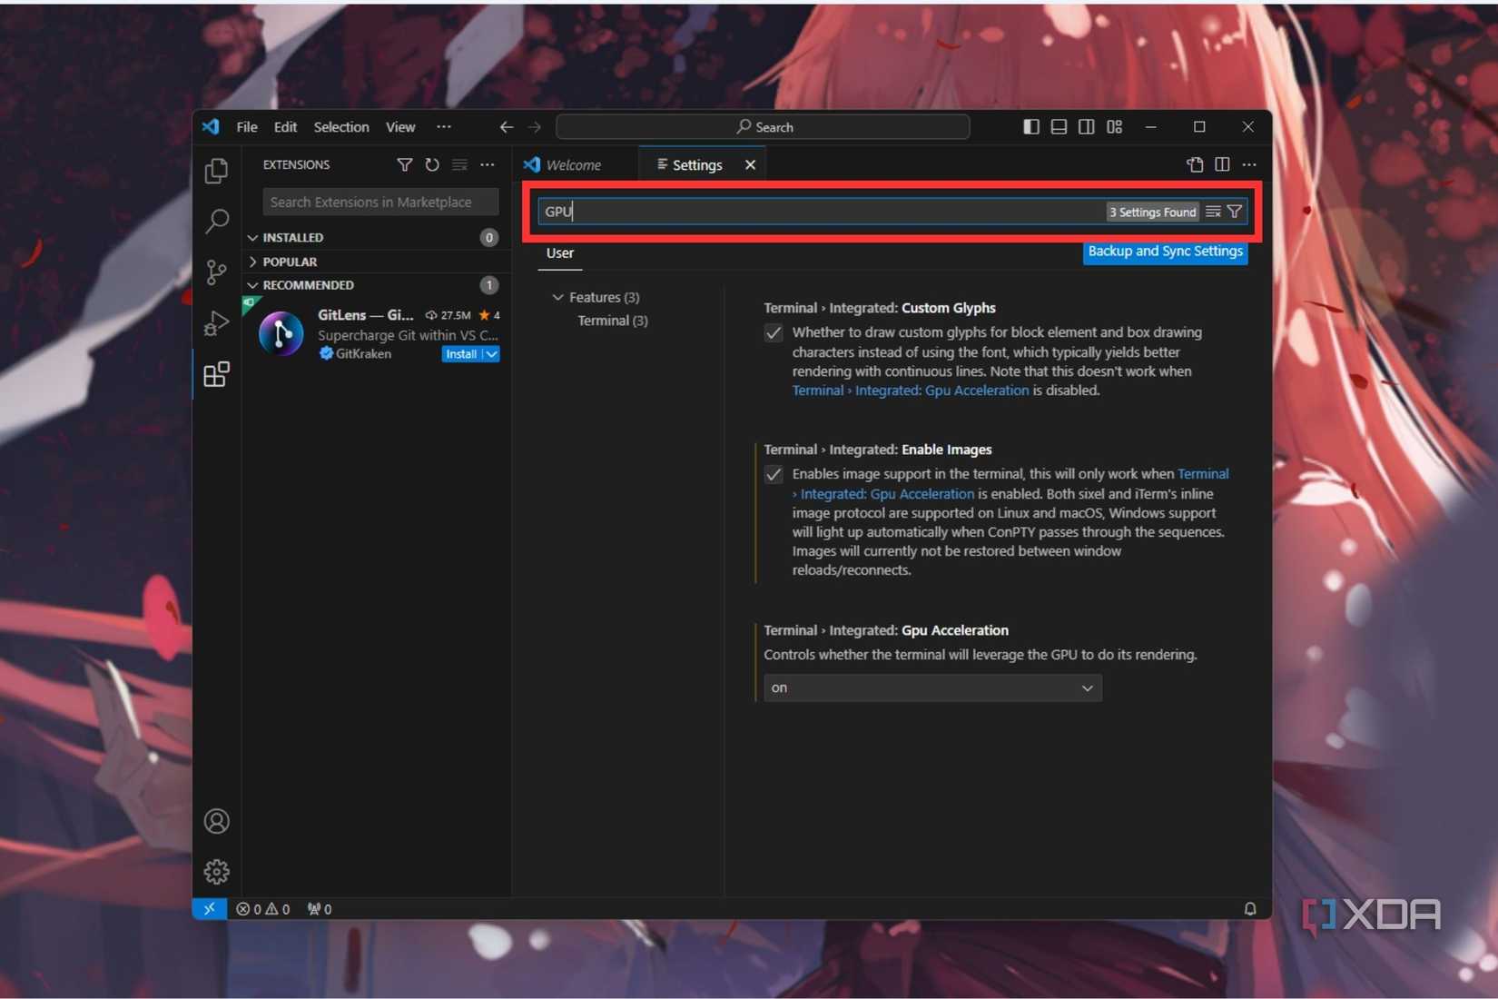Screen dimensions: 1498x999
Task: Open the Source Control view
Action: point(216,272)
